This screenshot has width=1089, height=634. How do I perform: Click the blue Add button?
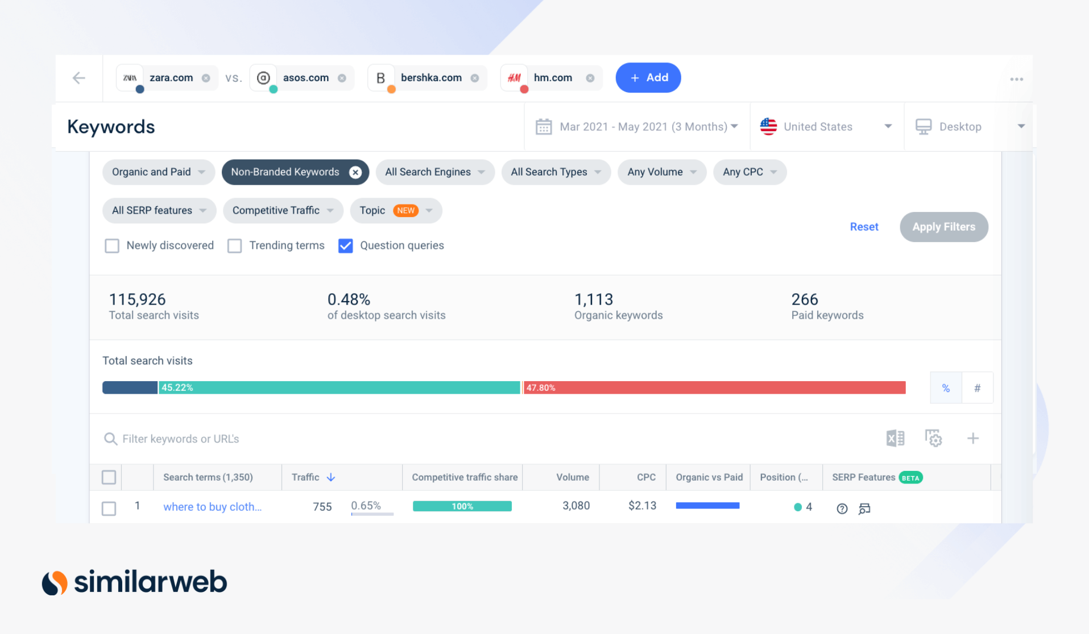tap(648, 78)
